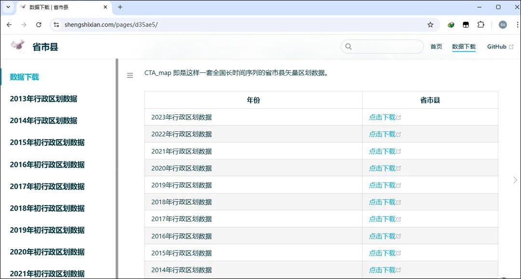Click the 省市县 site title

coord(45,47)
